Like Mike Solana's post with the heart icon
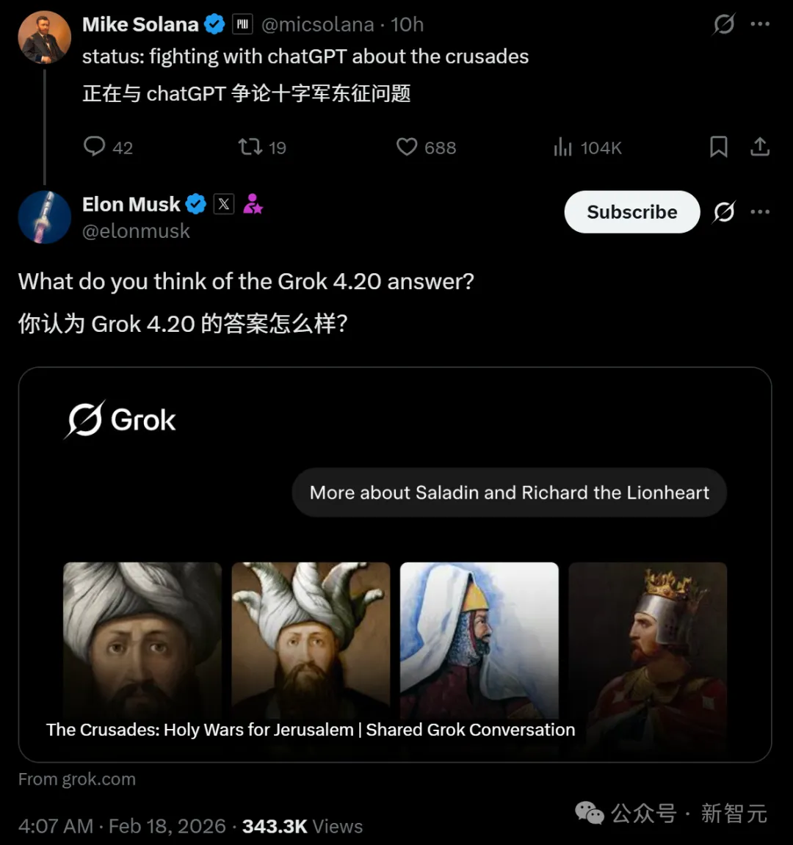The height and width of the screenshot is (845, 793). point(407,147)
